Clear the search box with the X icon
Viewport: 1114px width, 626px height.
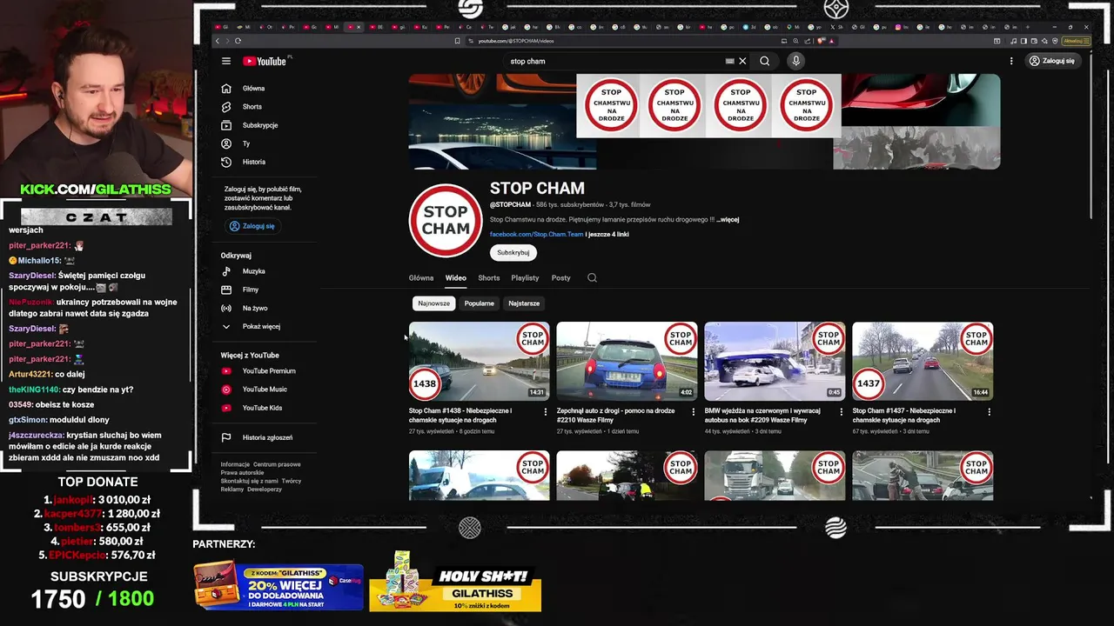(742, 61)
